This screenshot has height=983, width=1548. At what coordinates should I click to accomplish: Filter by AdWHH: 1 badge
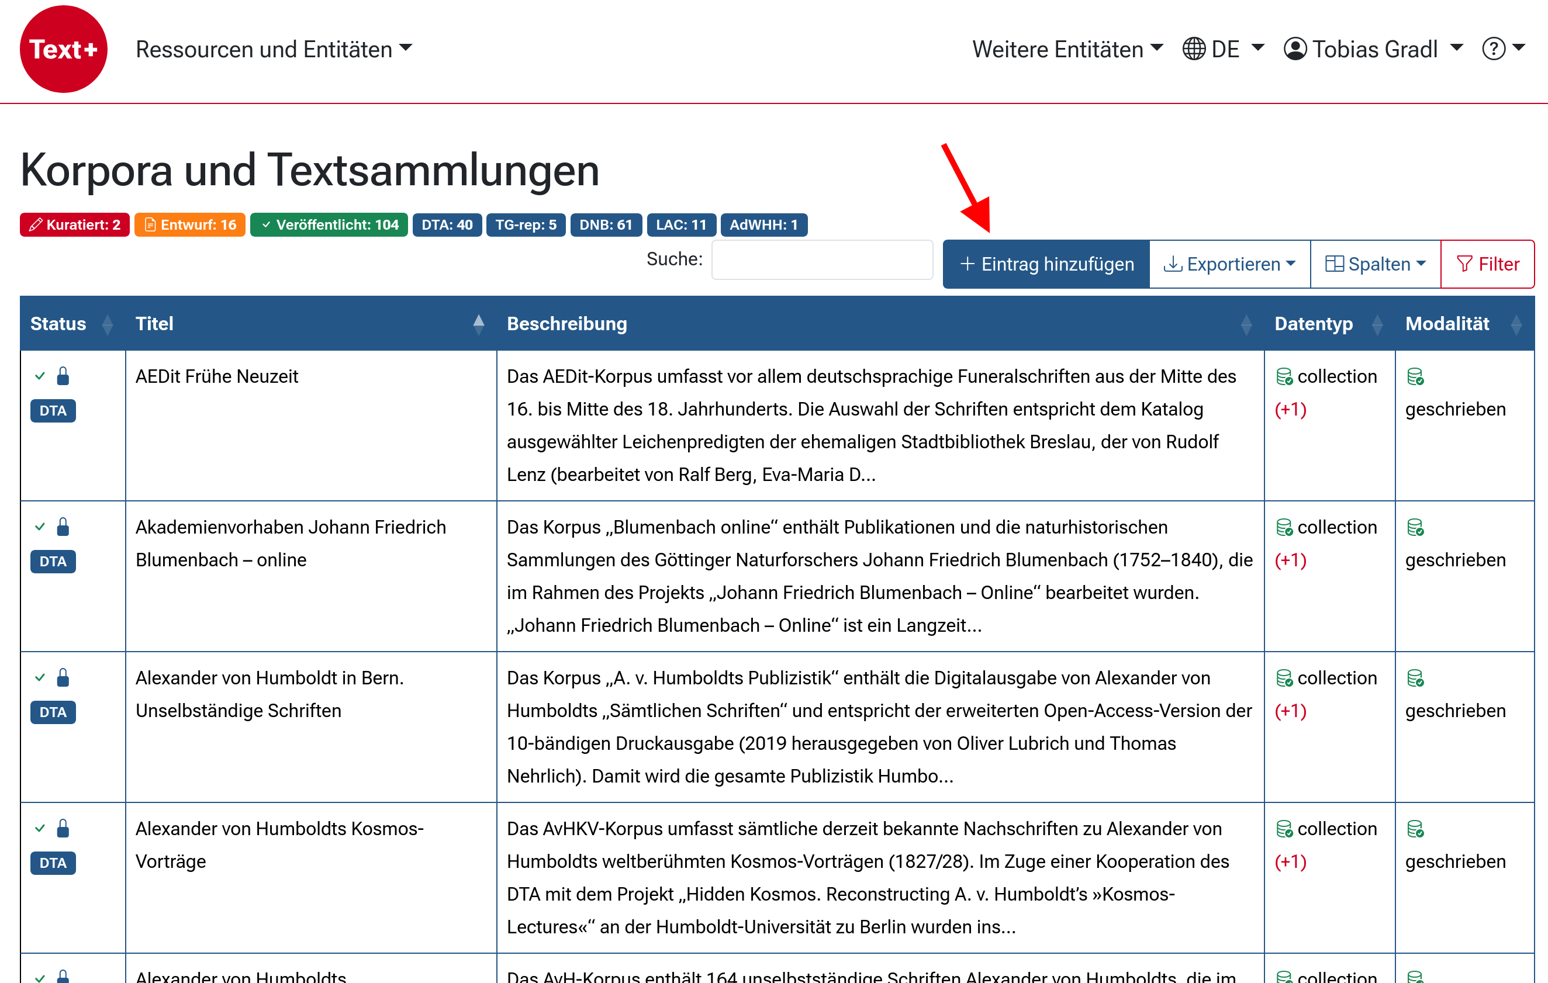click(763, 225)
